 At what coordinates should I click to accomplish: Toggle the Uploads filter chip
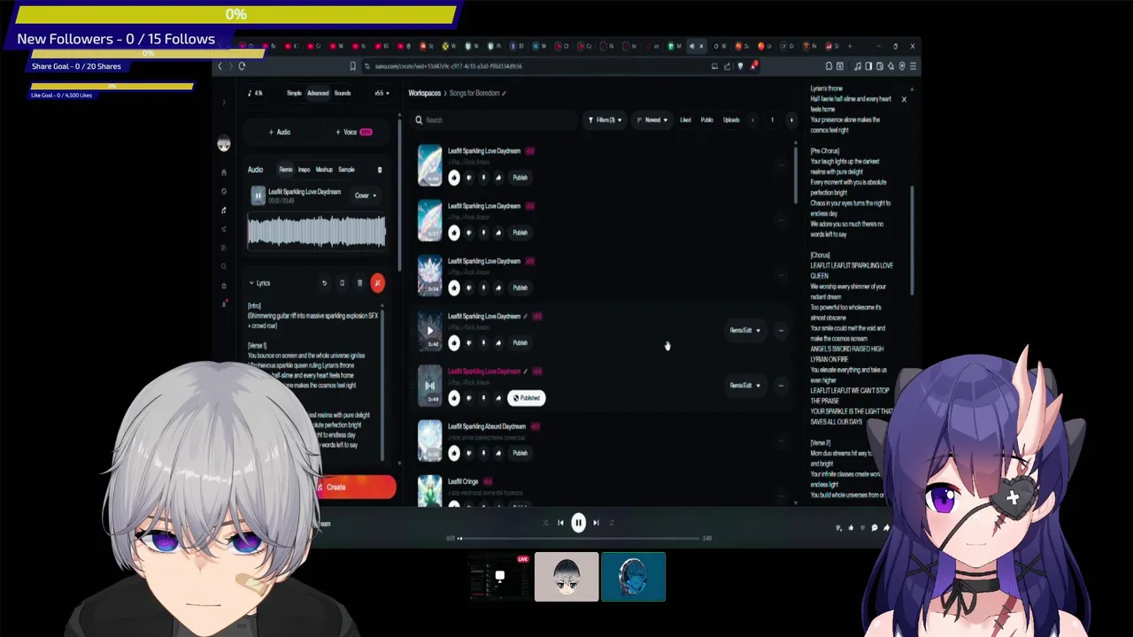click(731, 120)
